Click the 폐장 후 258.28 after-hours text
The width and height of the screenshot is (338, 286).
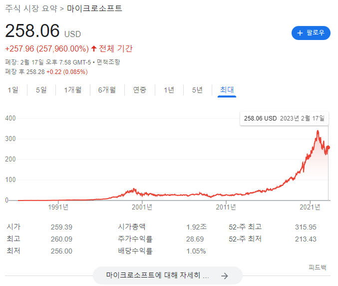[x=25, y=72]
